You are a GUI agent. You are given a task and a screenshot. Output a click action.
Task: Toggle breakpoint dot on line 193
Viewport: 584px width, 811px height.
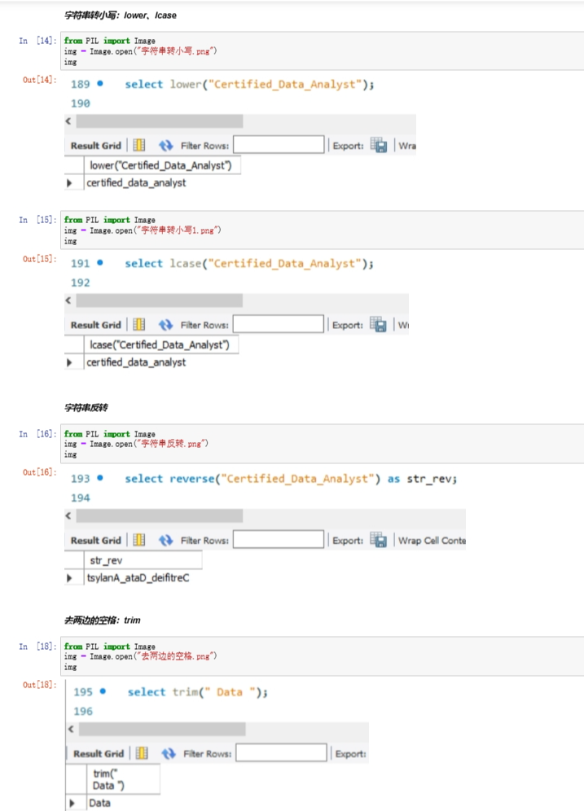click(100, 478)
